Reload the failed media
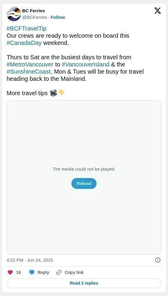The height and width of the screenshot is (296, 168). click(84, 183)
